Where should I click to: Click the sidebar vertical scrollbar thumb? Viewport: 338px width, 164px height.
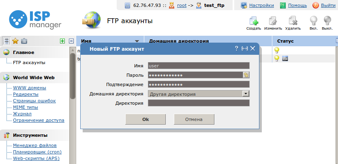73,76
